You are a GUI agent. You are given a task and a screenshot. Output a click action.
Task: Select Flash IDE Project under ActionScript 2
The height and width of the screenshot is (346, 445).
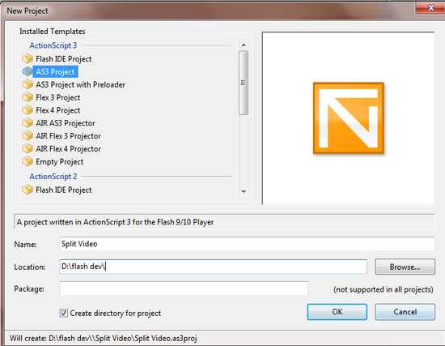(x=64, y=190)
